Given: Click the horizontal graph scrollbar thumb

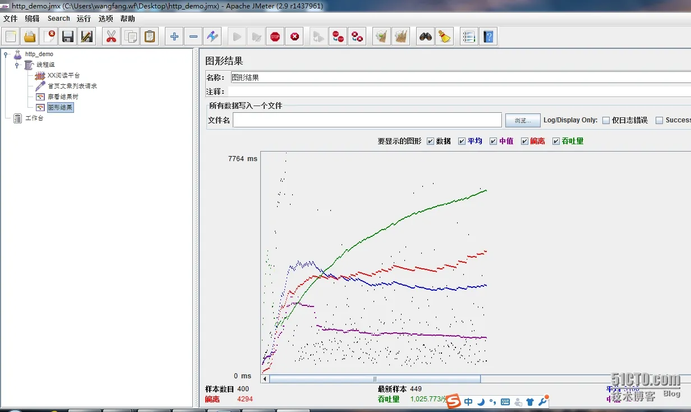Looking at the screenshot, I should click(x=375, y=379).
